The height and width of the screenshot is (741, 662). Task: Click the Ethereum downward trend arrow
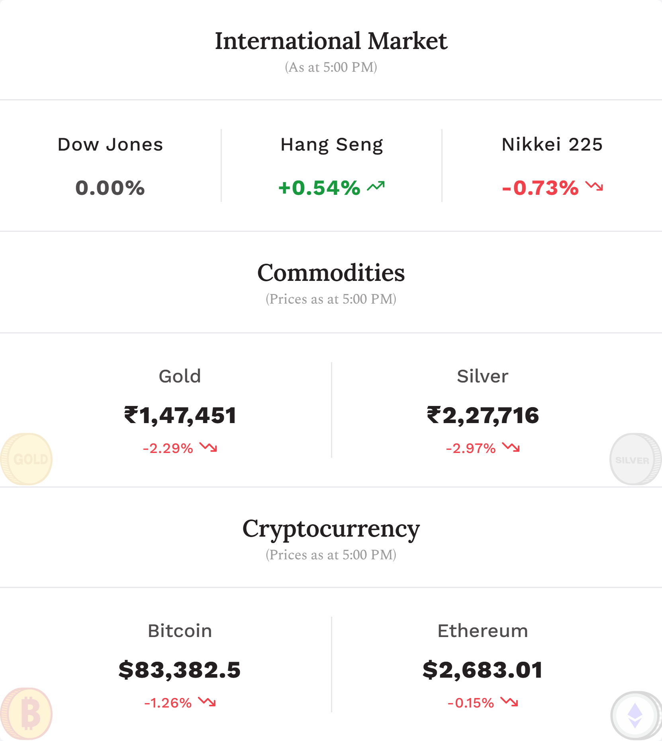[509, 702]
